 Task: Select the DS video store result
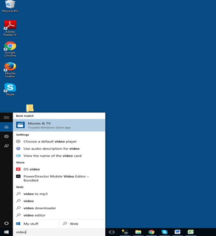59,169
